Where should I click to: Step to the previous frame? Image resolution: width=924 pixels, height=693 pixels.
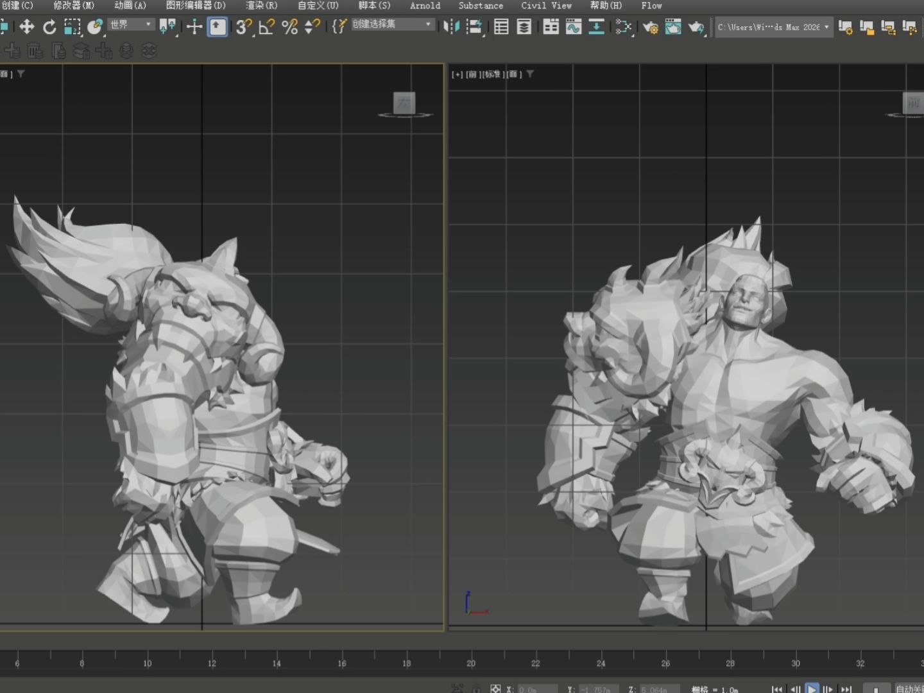[x=795, y=689]
